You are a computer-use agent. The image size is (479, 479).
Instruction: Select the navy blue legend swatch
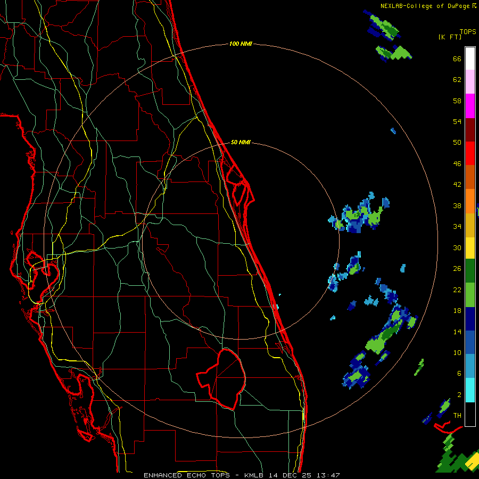tap(470, 319)
